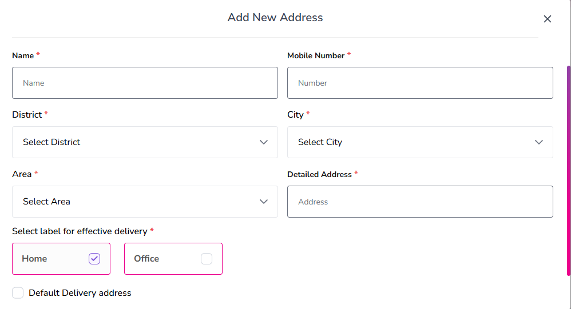Click the District dropdown chevron arrow
571x309 pixels.
[x=264, y=142]
